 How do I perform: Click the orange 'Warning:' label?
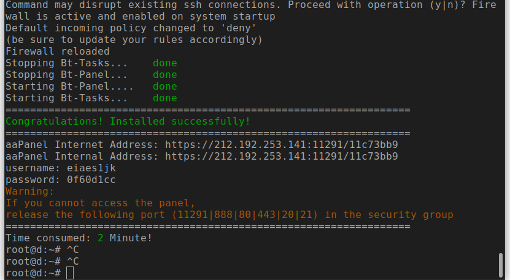click(x=30, y=192)
